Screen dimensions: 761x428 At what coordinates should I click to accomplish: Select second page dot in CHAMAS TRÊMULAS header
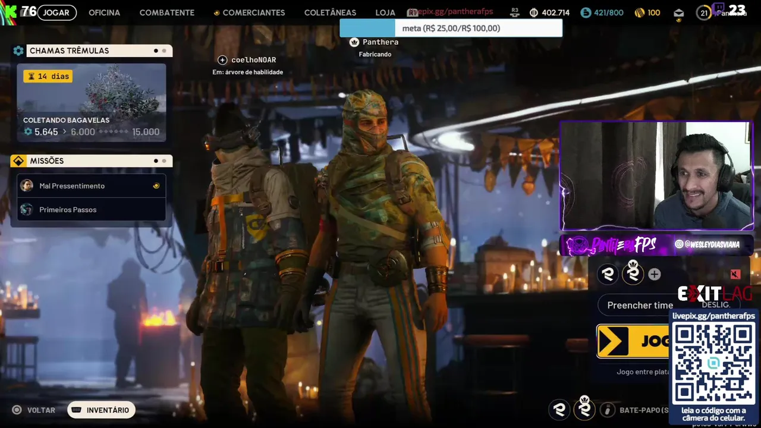[x=164, y=51]
